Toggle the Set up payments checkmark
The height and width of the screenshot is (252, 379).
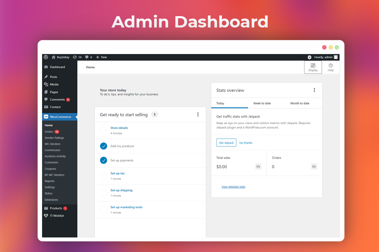point(104,160)
